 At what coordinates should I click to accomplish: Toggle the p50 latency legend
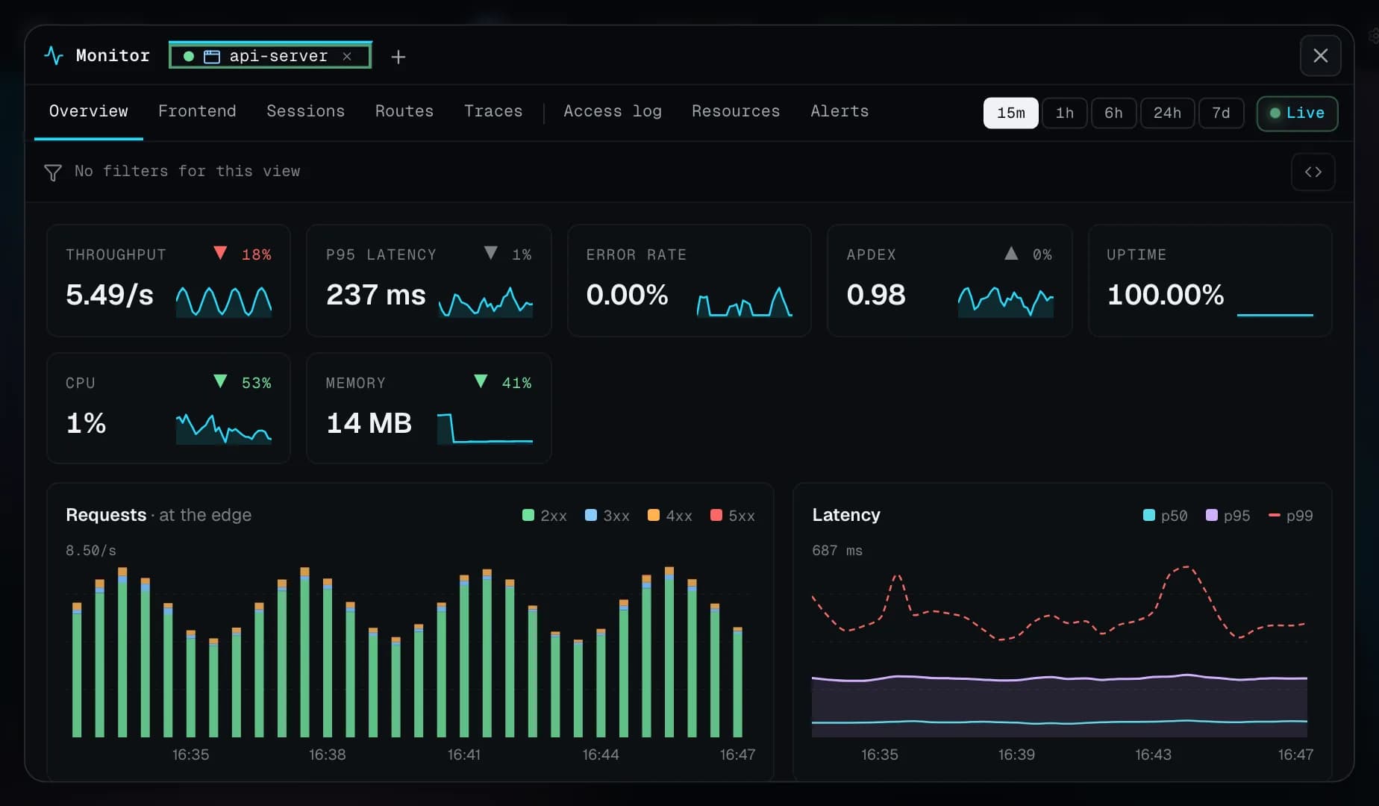pyautogui.click(x=1164, y=516)
